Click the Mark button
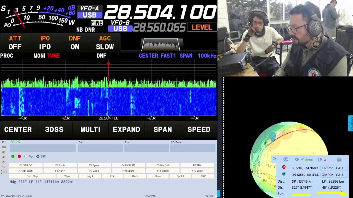 [x=135, y=176]
